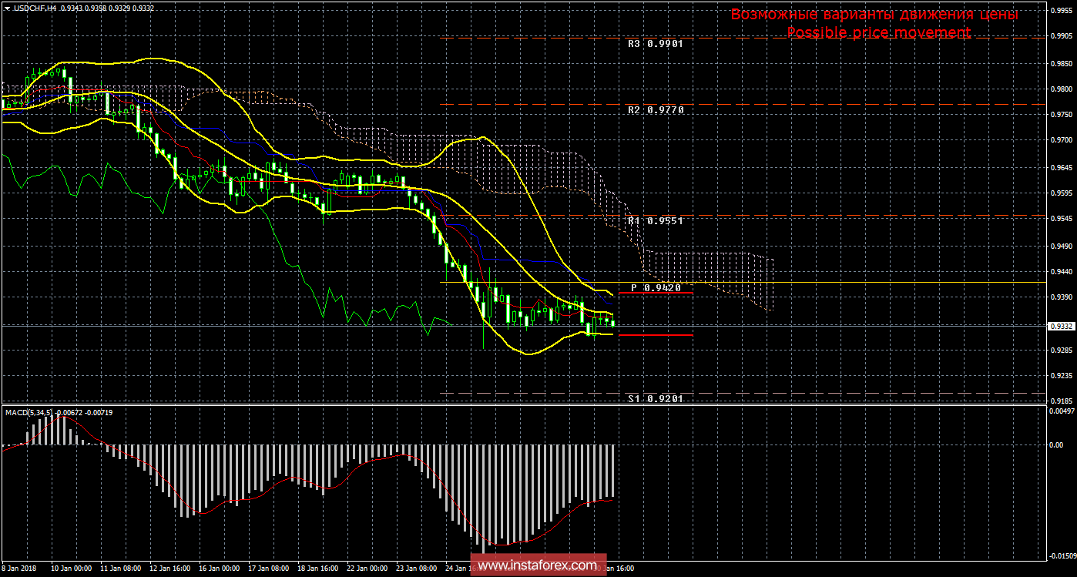Click the MACD(5,34,5) indicator label

[29, 413]
